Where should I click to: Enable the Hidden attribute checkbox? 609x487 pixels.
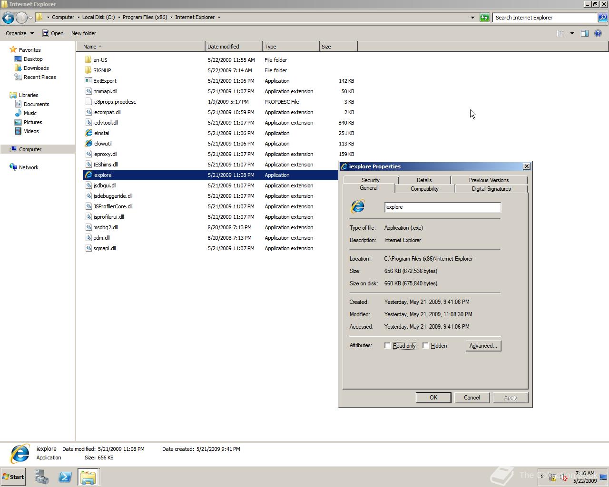425,346
